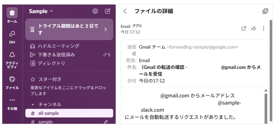The image size is (275, 128).
Task: Click the directory icon by ディレクトリ
Action: click(32, 63)
